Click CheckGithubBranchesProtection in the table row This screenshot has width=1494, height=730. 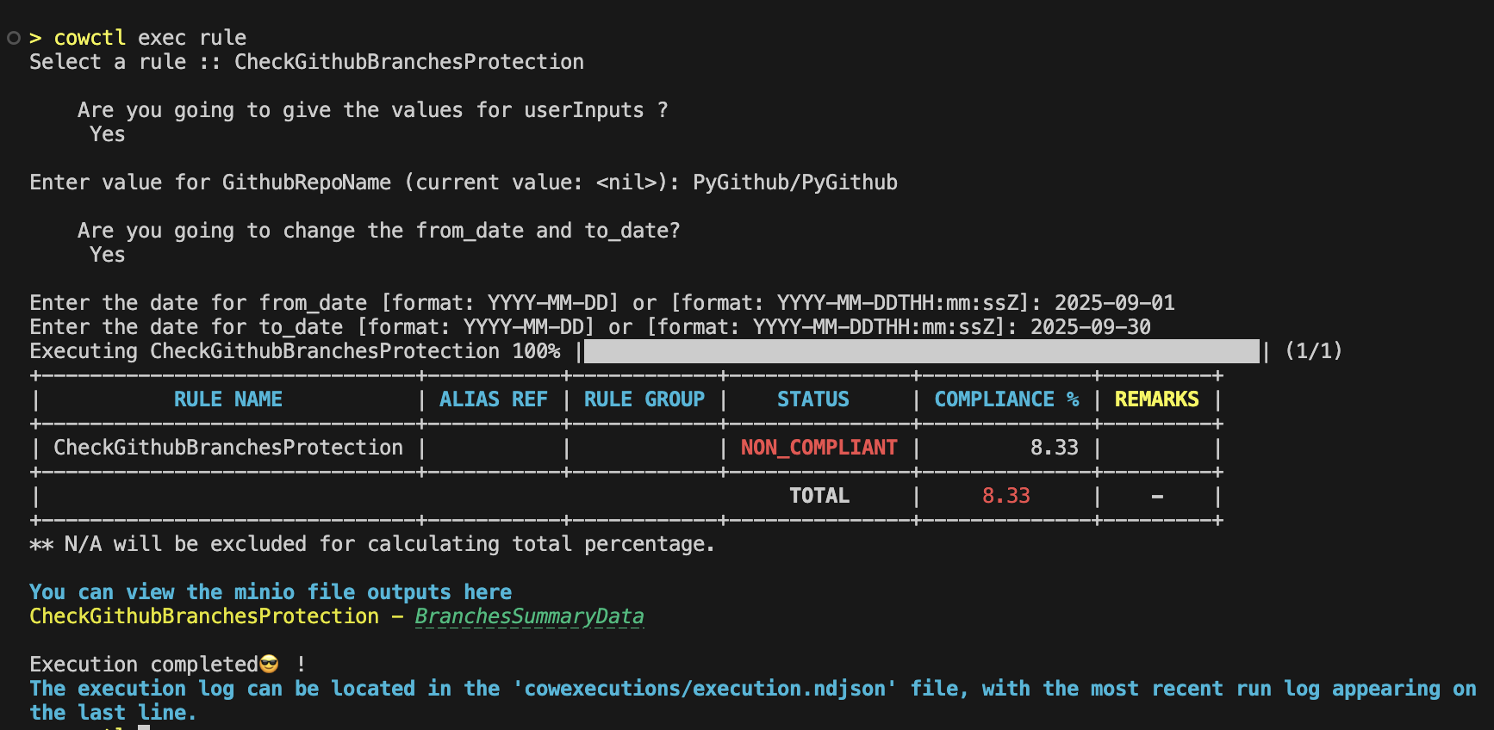pyautogui.click(x=227, y=448)
